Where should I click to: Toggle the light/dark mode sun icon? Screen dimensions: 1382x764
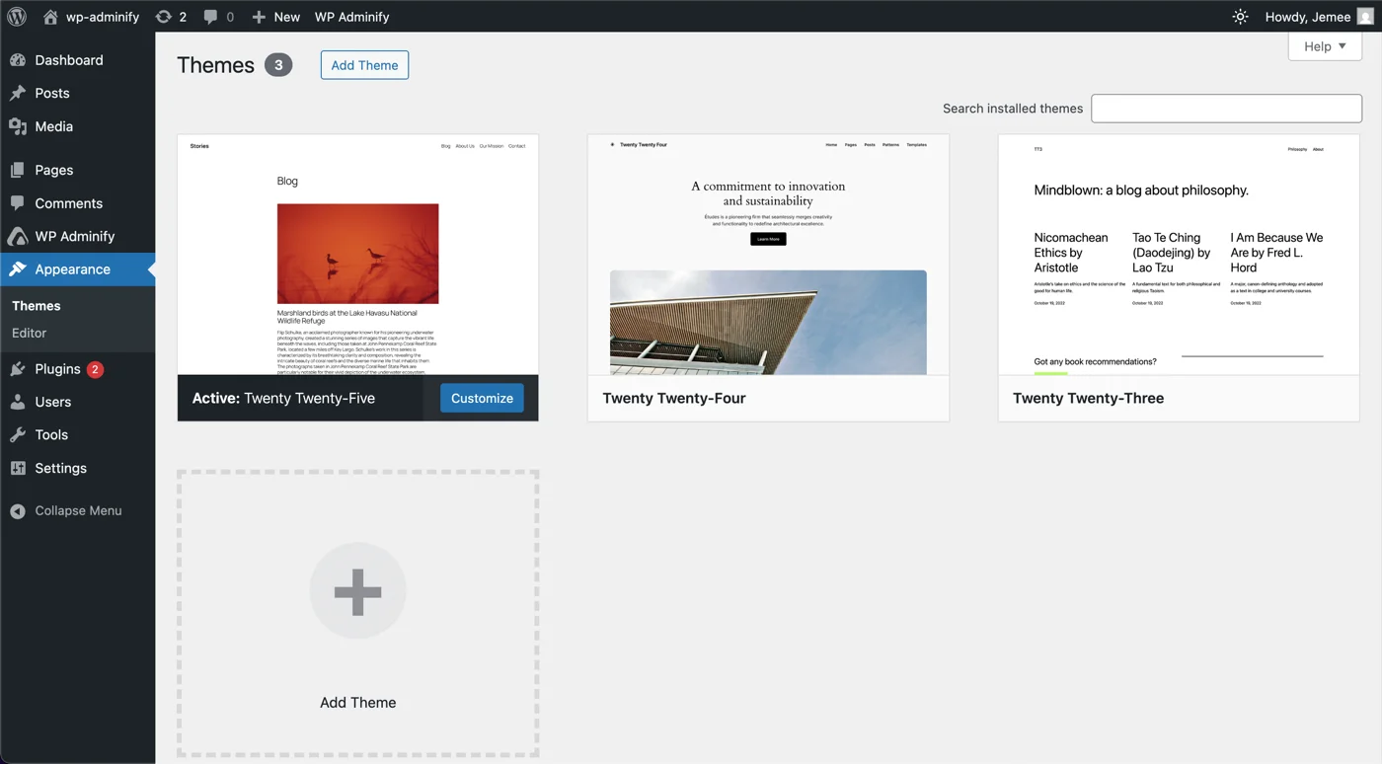tap(1240, 17)
